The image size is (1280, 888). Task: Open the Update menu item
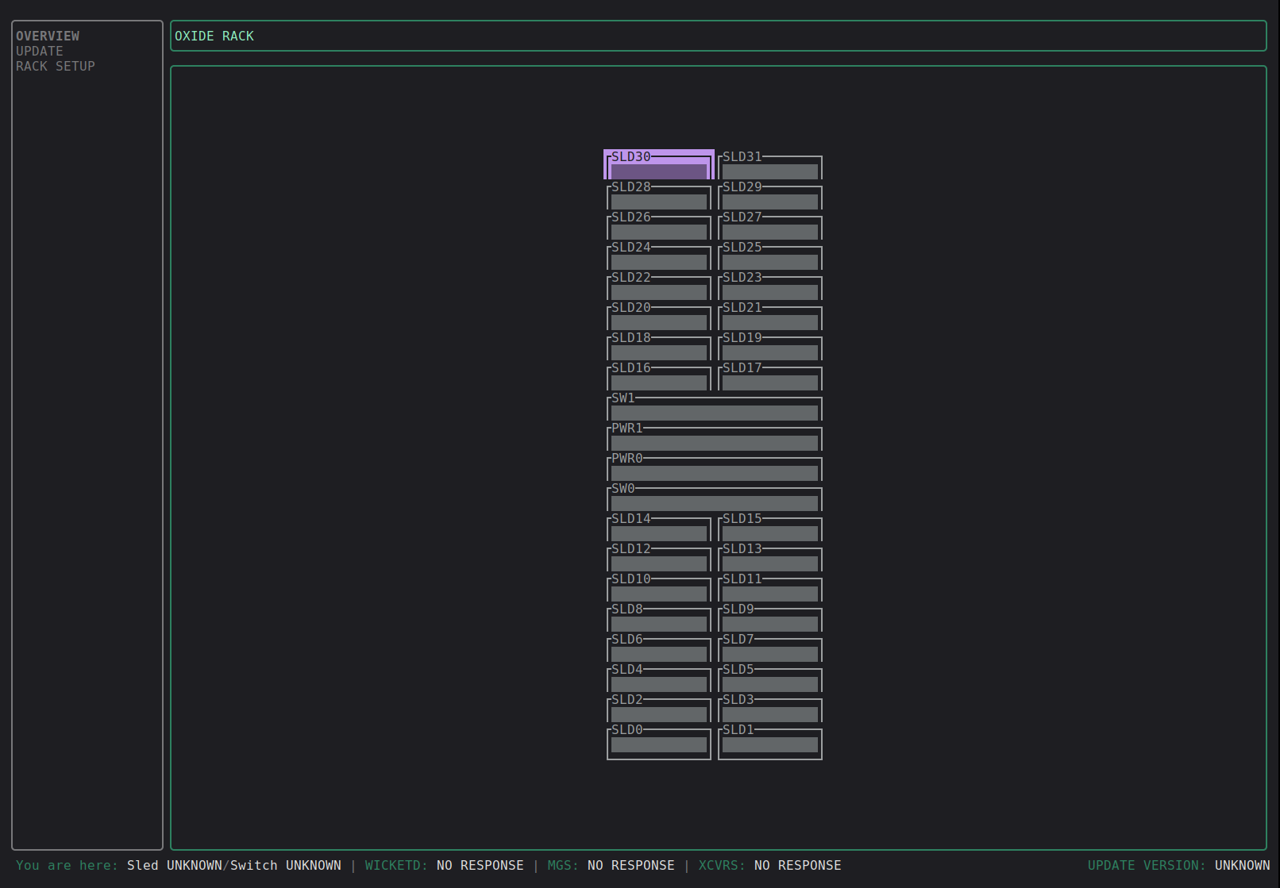point(39,51)
